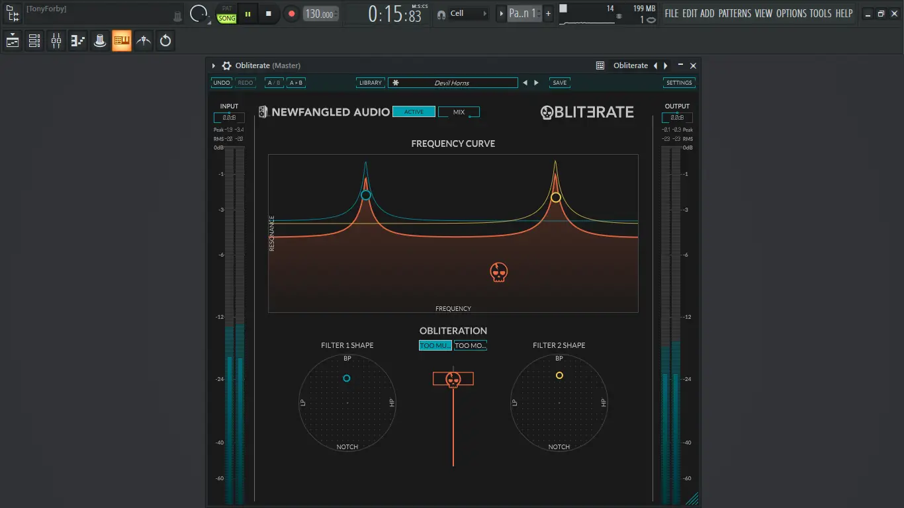
Task: Open the Channel rack view
Action: [x=34, y=41]
